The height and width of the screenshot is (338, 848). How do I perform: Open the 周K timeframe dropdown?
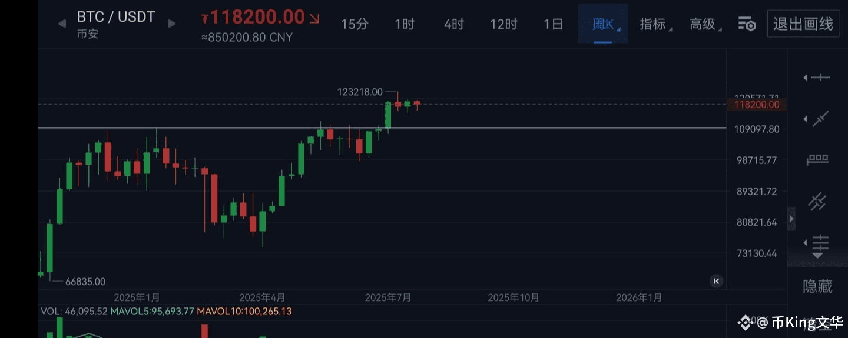coord(603,24)
